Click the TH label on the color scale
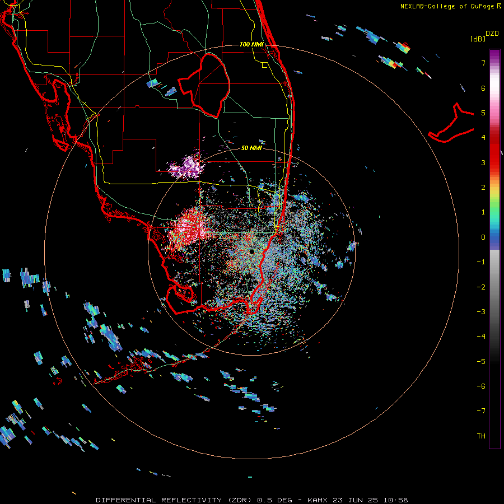 [x=481, y=436]
